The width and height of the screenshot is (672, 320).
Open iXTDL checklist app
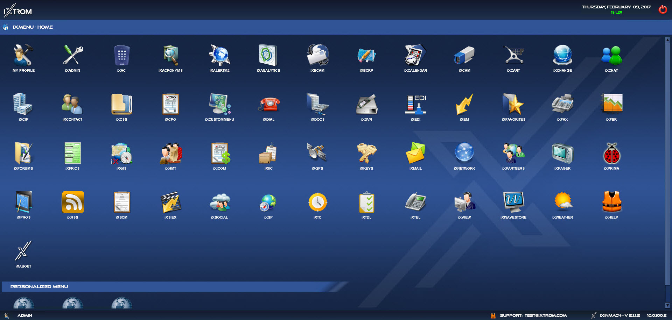(366, 202)
